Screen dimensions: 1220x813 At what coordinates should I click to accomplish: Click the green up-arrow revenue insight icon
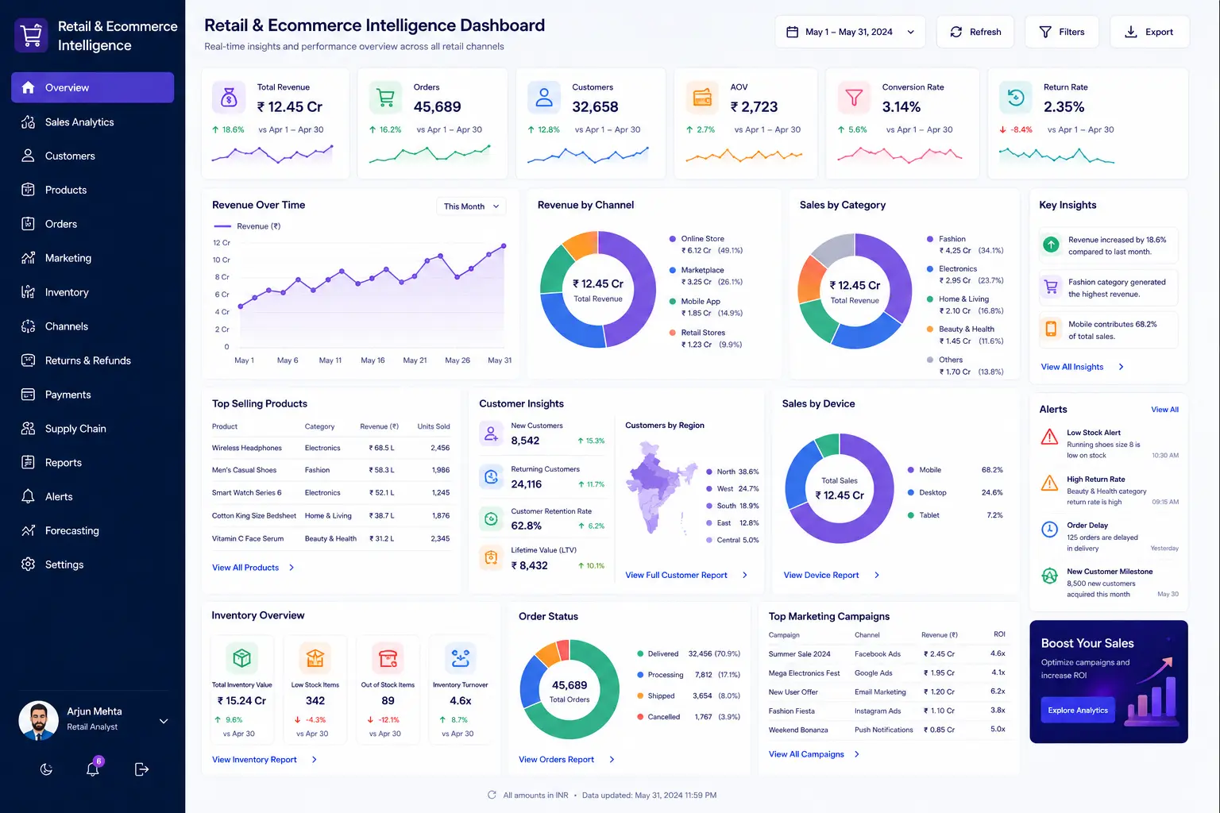coord(1051,245)
